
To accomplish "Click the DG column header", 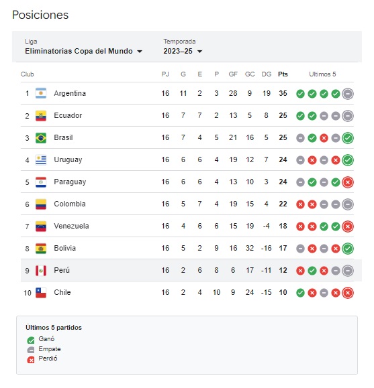I will (x=266, y=74).
